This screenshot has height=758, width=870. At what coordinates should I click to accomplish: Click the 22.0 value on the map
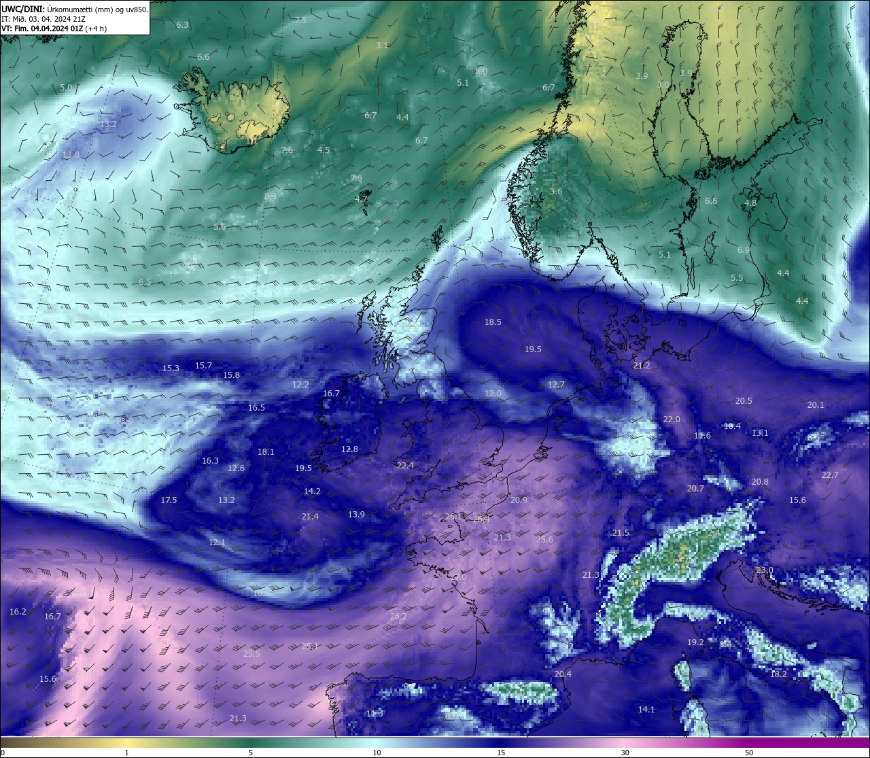coord(672,419)
